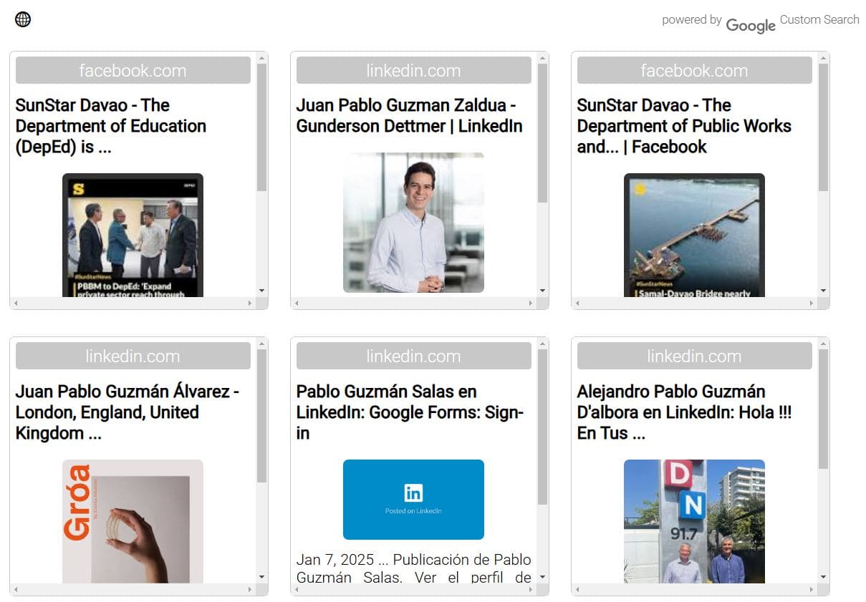Open the portrait photo of Juan Pablo Guzman Zaldua
The height and width of the screenshot is (602, 866).
pyautogui.click(x=413, y=222)
